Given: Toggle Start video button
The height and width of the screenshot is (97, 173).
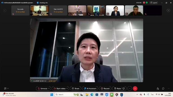Looking at the screenshot, I should [x=60, y=88].
